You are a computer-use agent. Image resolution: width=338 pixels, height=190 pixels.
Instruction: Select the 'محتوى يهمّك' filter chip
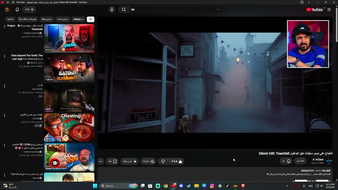47,19
